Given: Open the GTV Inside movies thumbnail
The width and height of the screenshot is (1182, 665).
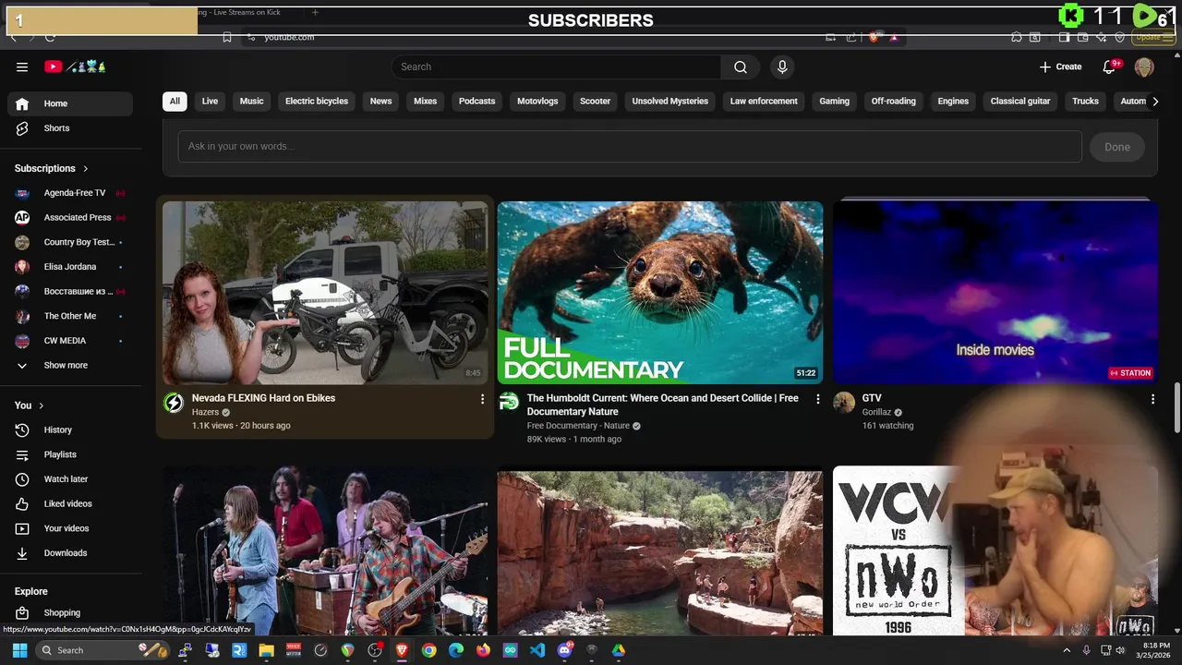Looking at the screenshot, I should coord(995,292).
